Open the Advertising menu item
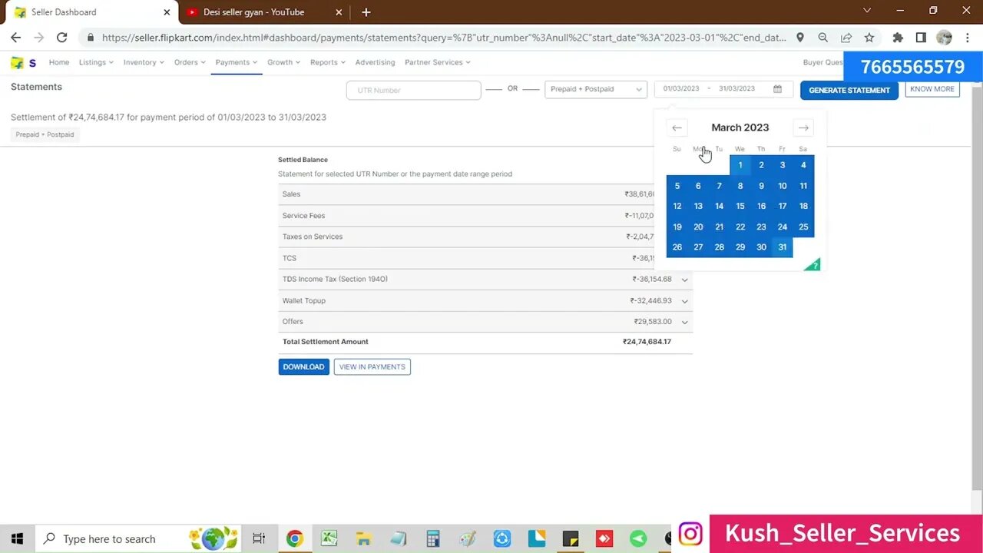Viewport: 983px width, 553px height. [x=375, y=63]
